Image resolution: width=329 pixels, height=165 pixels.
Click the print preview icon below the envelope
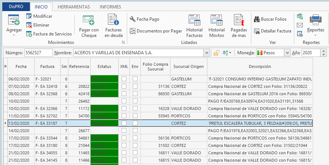300,34
